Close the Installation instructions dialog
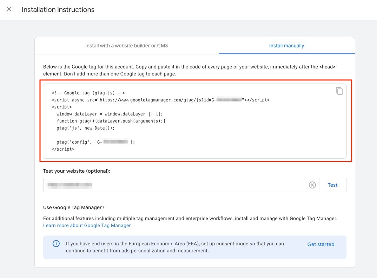The height and width of the screenshot is (278, 377). tap(9, 9)
